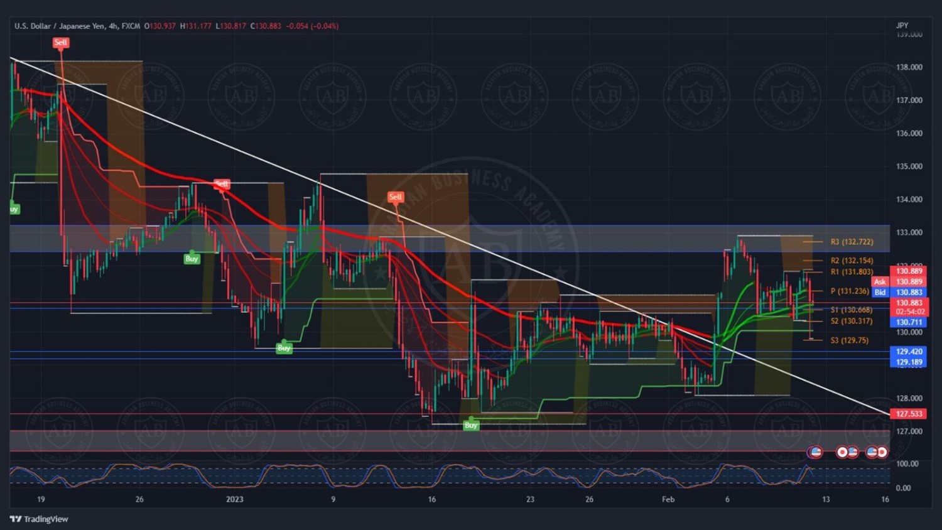This screenshot has width=942, height=530.
Task: Click the 13 date label on the time axis
Action: (826, 500)
